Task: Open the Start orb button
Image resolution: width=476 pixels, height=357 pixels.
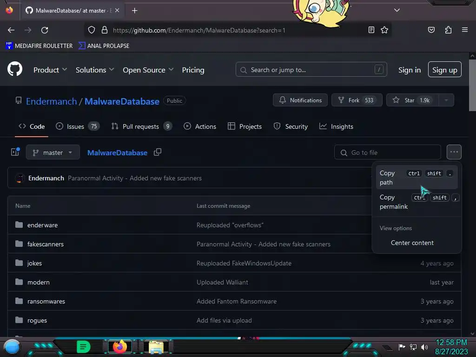Action: pyautogui.click(x=12, y=347)
